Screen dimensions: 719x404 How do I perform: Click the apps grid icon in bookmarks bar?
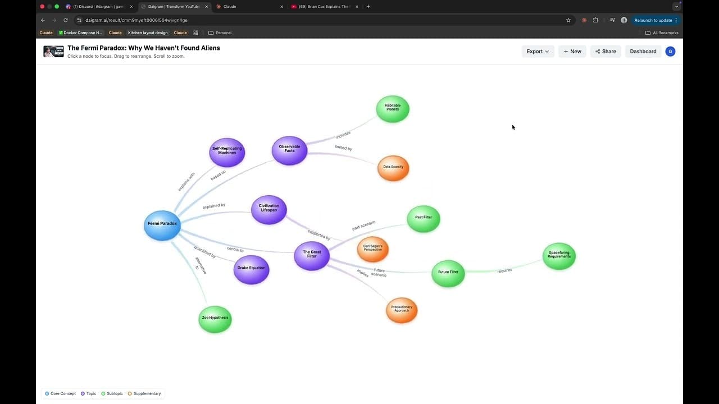pyautogui.click(x=195, y=33)
